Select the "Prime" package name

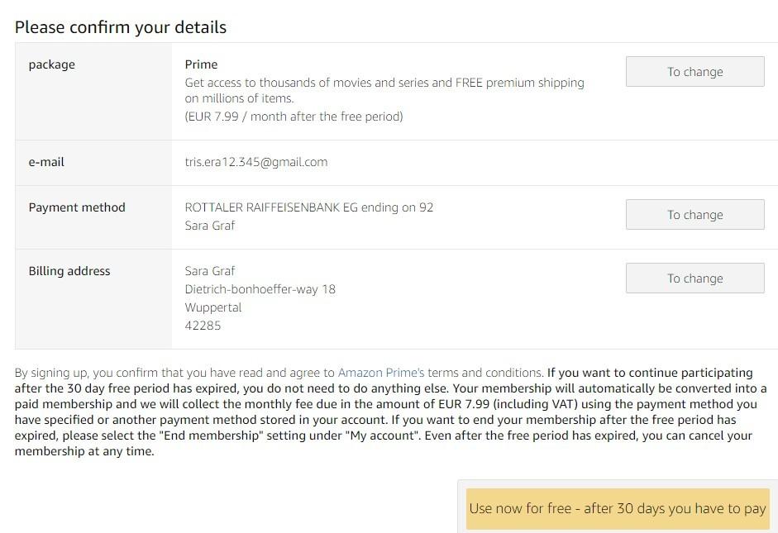click(201, 64)
